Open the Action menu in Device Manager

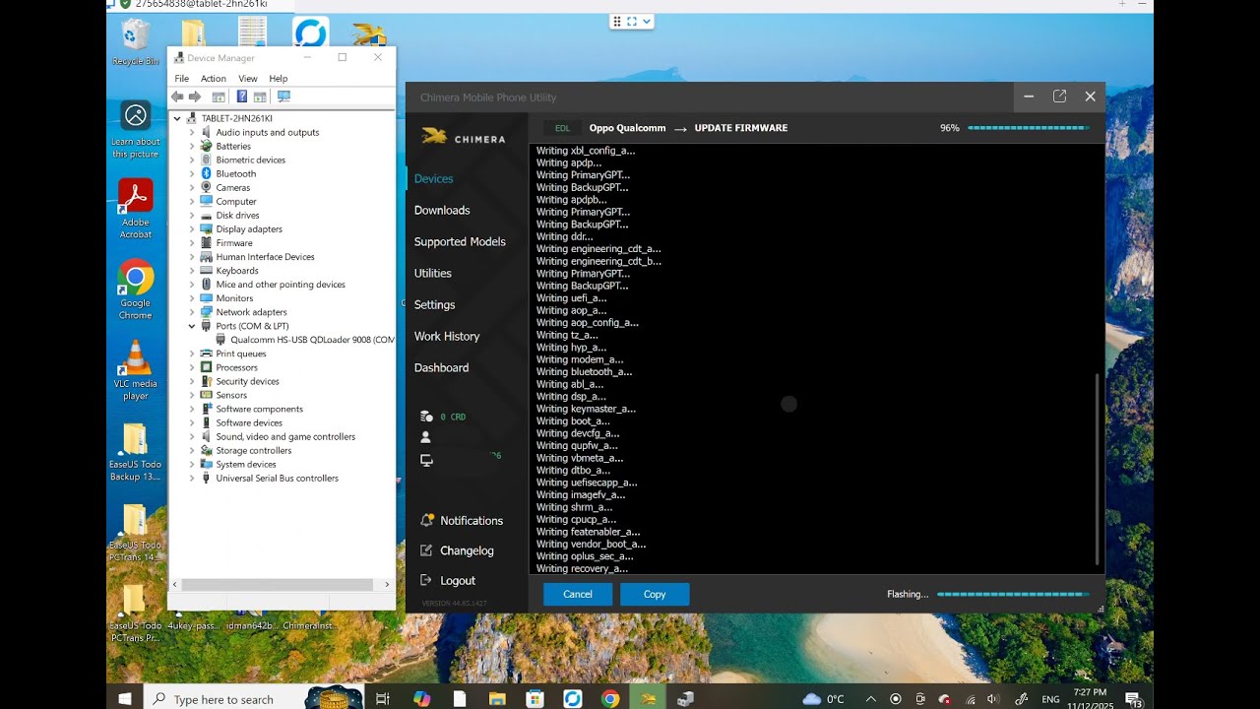(x=214, y=79)
